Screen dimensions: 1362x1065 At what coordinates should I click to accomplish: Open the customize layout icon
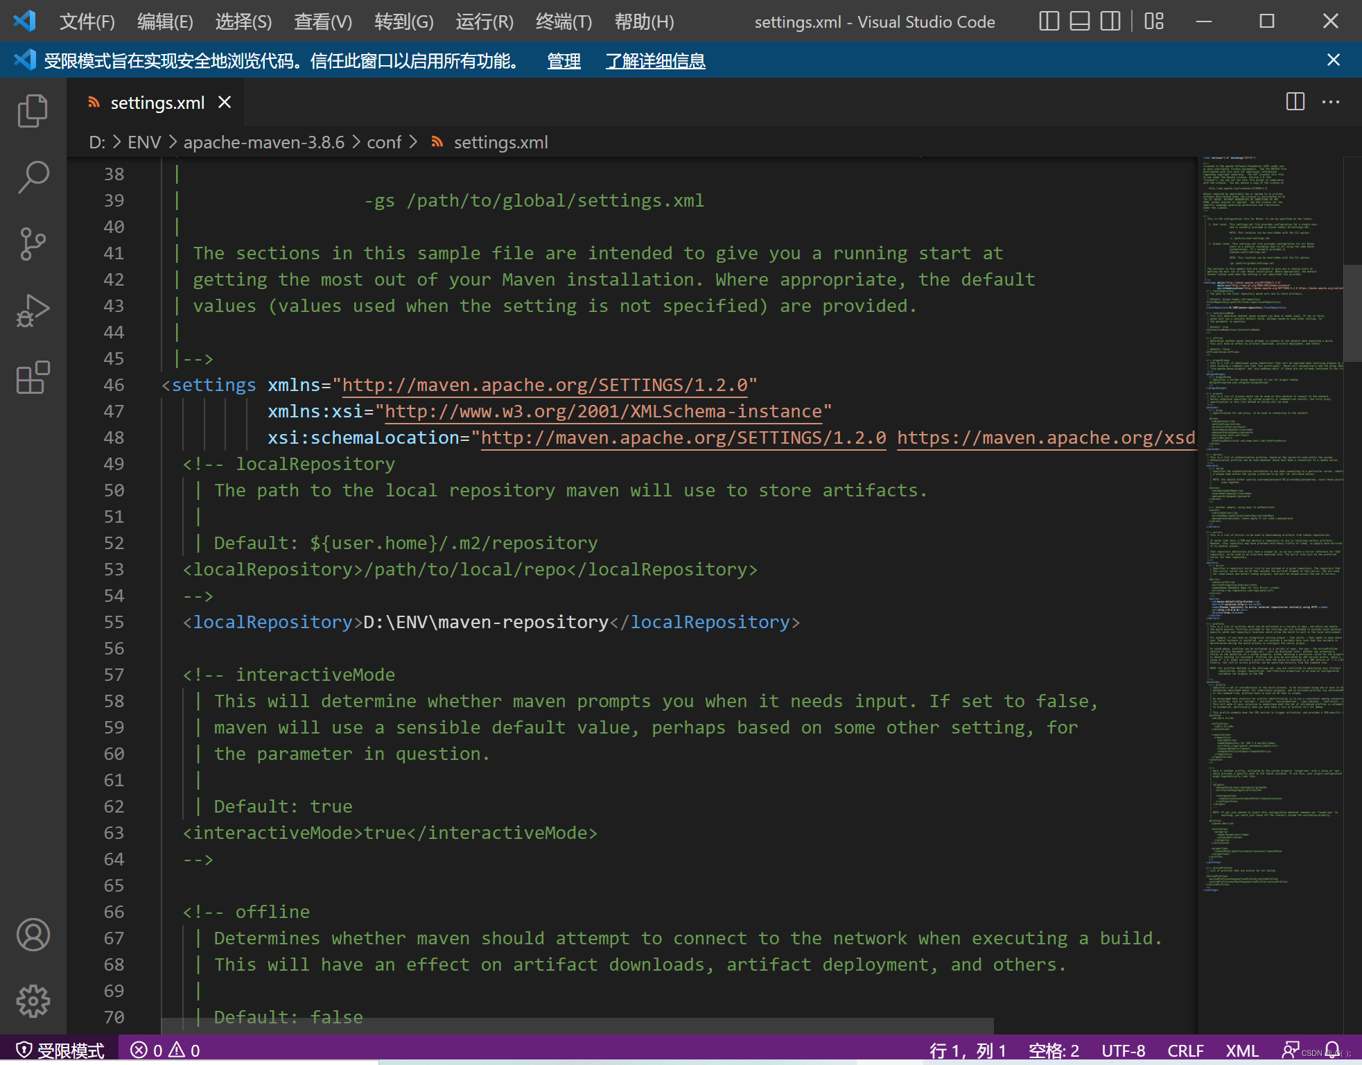[x=1154, y=21]
